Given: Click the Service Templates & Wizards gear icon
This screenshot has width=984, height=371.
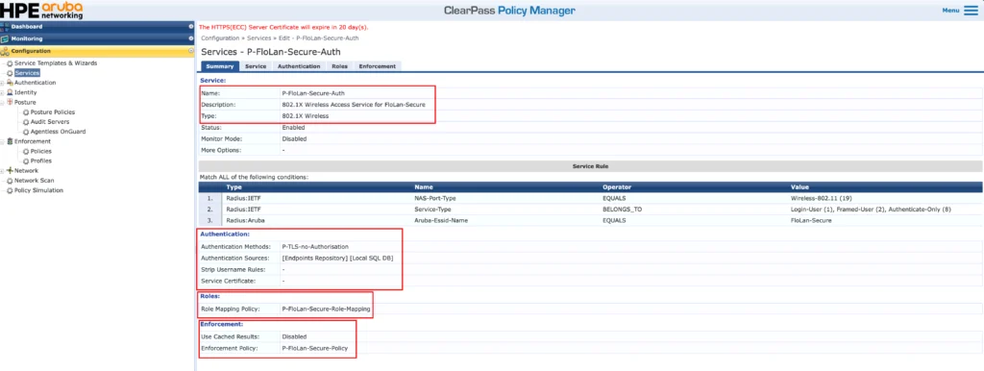Looking at the screenshot, I should pyautogui.click(x=10, y=63).
